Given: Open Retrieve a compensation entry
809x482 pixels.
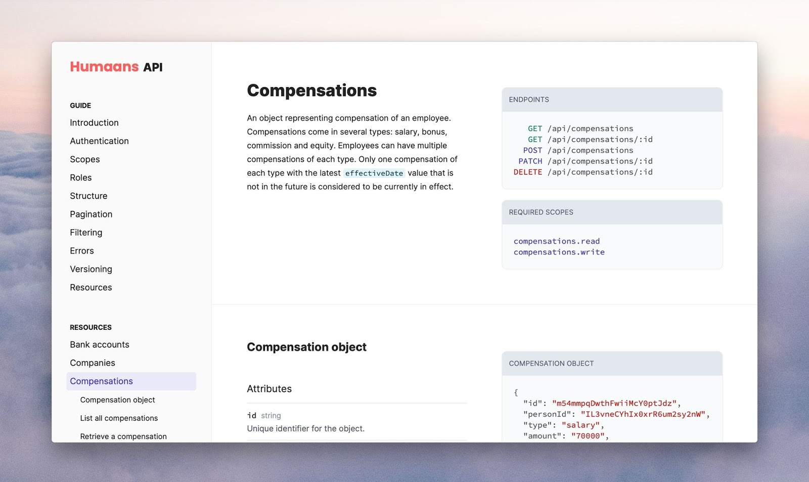Looking at the screenshot, I should point(123,436).
